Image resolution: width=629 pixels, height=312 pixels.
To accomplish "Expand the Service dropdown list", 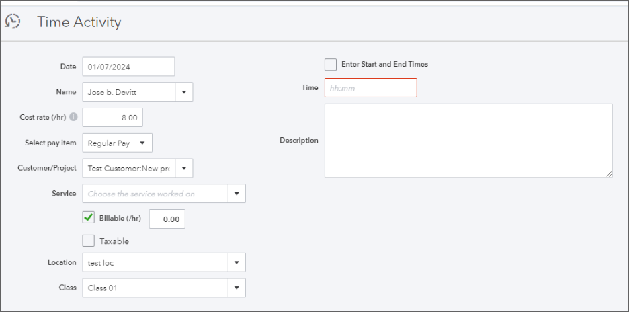I will point(237,194).
